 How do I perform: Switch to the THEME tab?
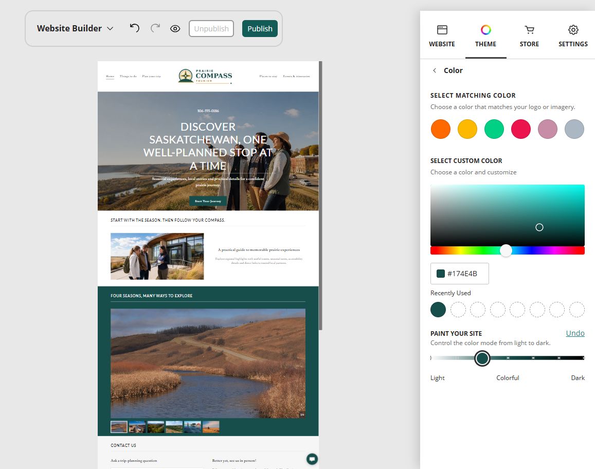(485, 36)
